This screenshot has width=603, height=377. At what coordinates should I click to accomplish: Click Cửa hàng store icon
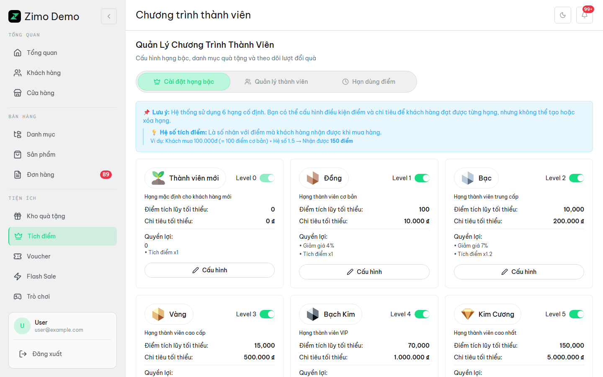18,93
